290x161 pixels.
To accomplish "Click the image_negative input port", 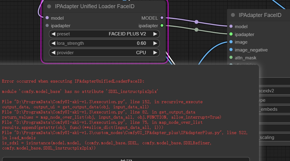I will (x=231, y=50).
